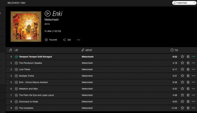197x113 pixels.
Task: Open the Melechesh artist link under Enki
Action: point(51,20)
